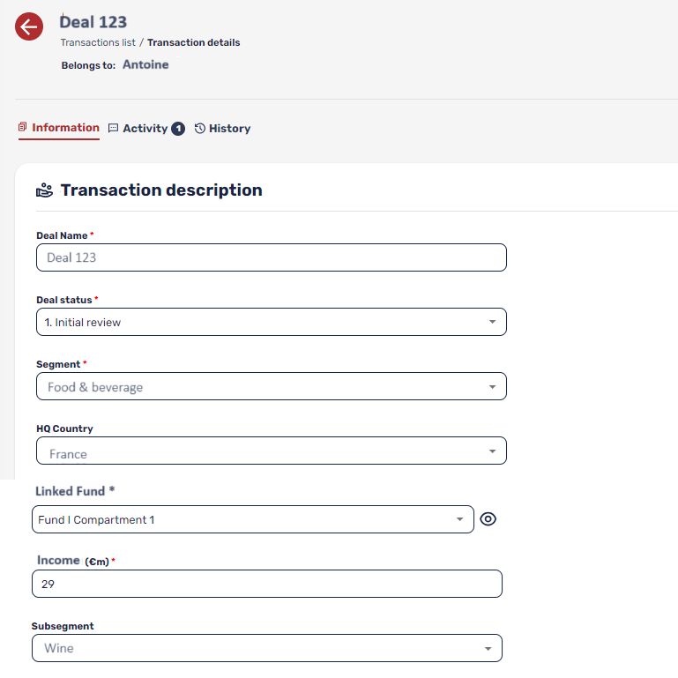
Task: Click the Antoine owner name
Action: (x=145, y=64)
